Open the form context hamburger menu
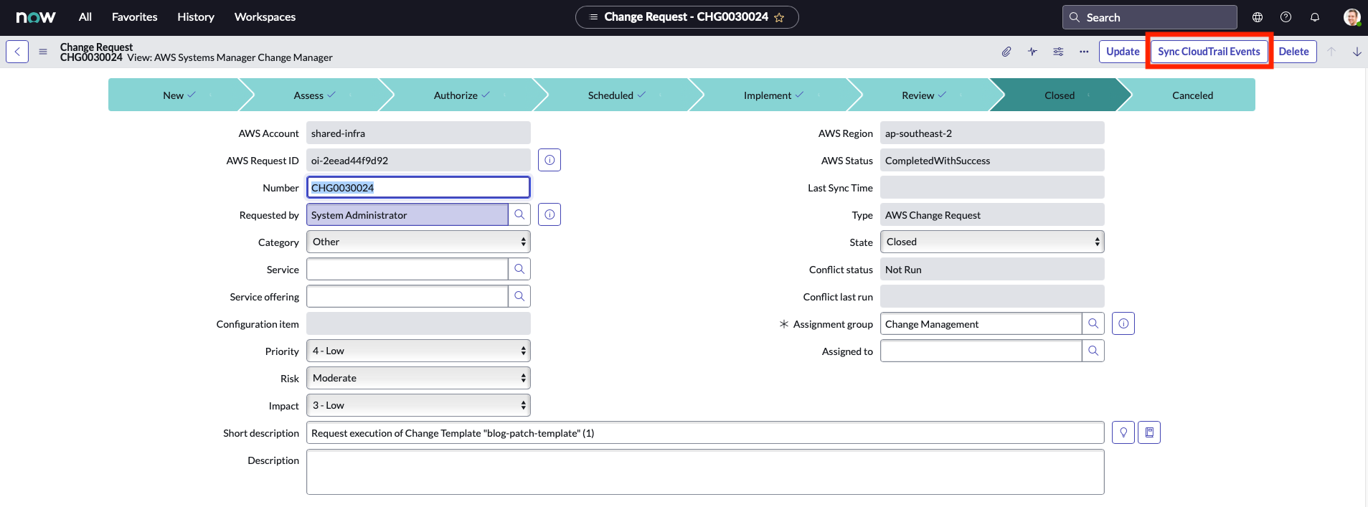 43,52
